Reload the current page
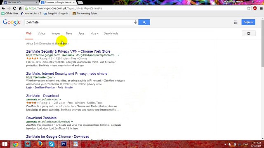The width and height of the screenshot is (264, 148). click(x=15, y=8)
